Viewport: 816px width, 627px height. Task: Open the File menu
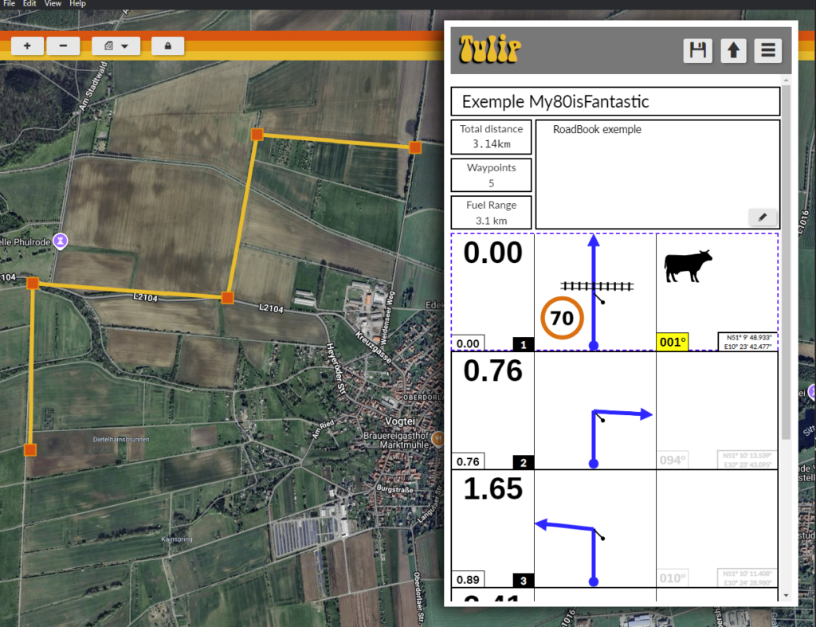coord(10,4)
